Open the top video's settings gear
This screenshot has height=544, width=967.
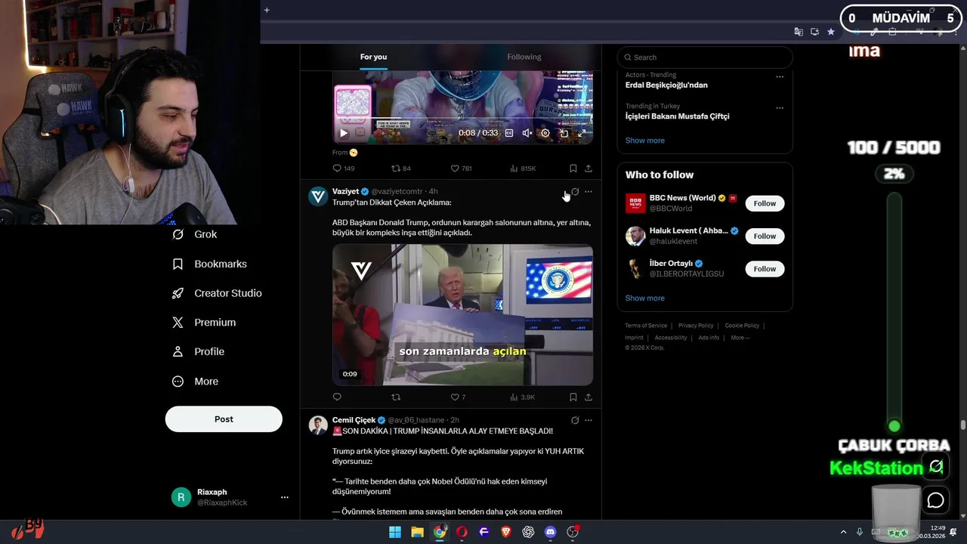point(545,133)
